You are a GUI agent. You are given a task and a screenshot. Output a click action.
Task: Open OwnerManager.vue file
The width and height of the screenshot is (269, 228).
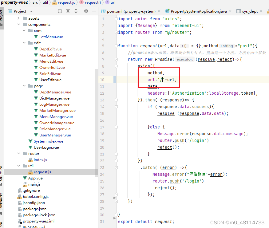tap(57, 123)
